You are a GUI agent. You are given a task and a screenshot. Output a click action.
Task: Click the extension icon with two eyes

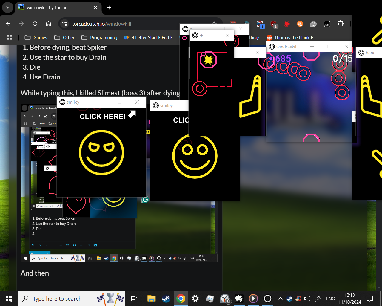click(327, 24)
